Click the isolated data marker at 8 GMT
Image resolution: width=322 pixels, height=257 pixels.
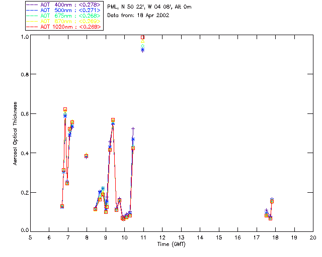pyautogui.click(x=87, y=156)
